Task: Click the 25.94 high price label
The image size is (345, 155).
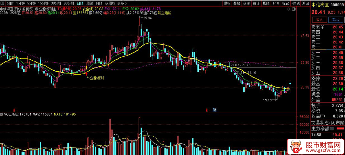Action: coord(147,18)
